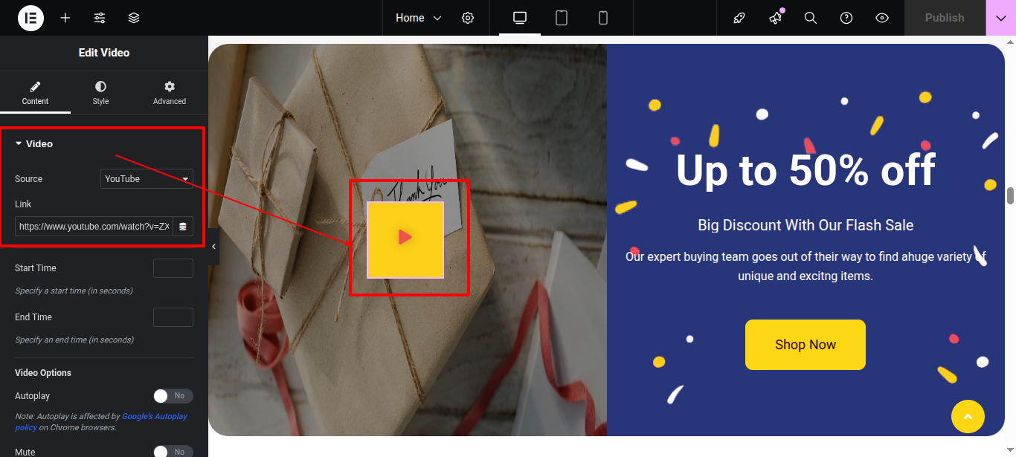This screenshot has width=1016, height=457.
Task: Click the 'Edit Video' panel title
Action: 104,53
